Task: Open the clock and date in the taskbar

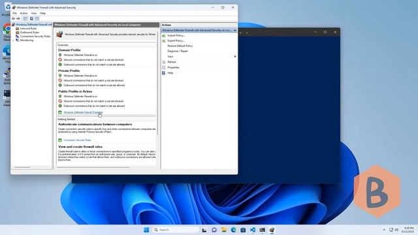Action: [x=408, y=230]
